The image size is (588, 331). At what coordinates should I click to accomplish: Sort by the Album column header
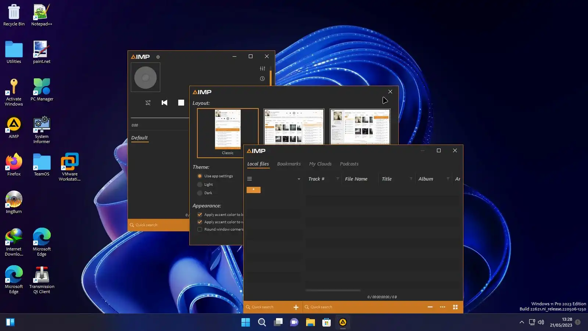click(426, 179)
